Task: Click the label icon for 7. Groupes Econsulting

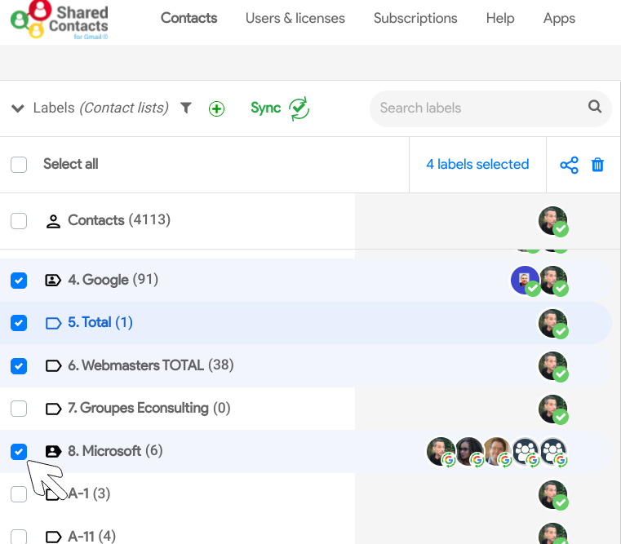Action: [54, 409]
